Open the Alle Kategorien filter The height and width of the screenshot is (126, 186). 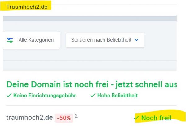tap(31, 40)
